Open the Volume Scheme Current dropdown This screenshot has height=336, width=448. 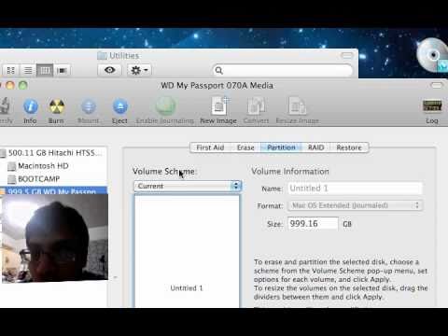pos(188,186)
